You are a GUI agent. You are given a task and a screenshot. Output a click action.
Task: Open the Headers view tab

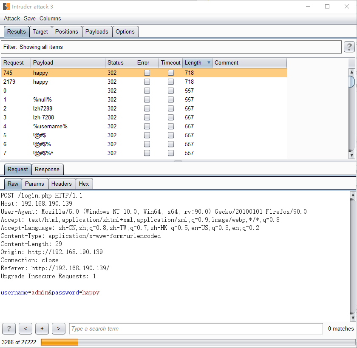tap(62, 184)
